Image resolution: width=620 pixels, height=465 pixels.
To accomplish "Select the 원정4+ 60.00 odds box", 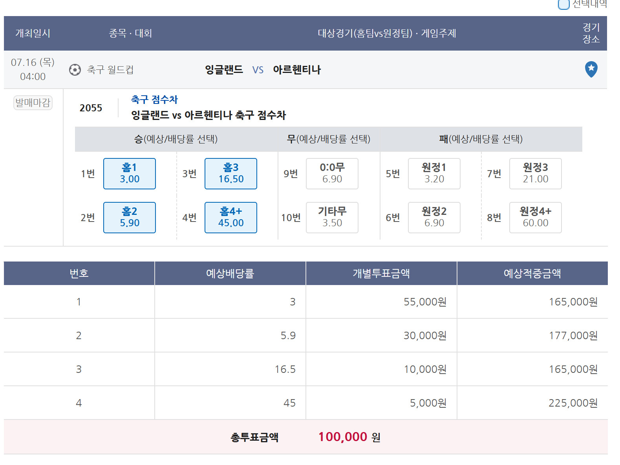I will pos(536,218).
